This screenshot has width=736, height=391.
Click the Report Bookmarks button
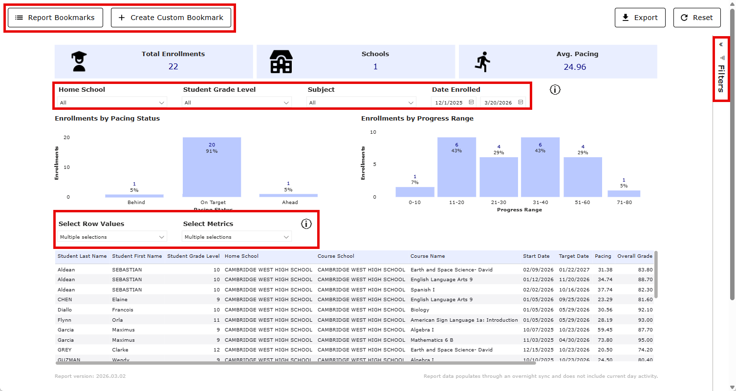point(55,17)
